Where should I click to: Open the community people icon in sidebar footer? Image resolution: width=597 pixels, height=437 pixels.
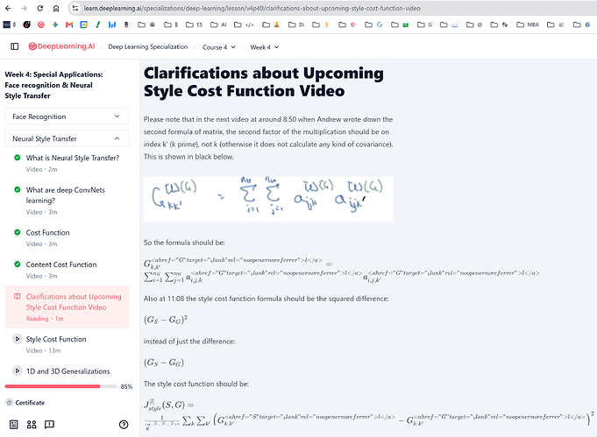pos(32,425)
